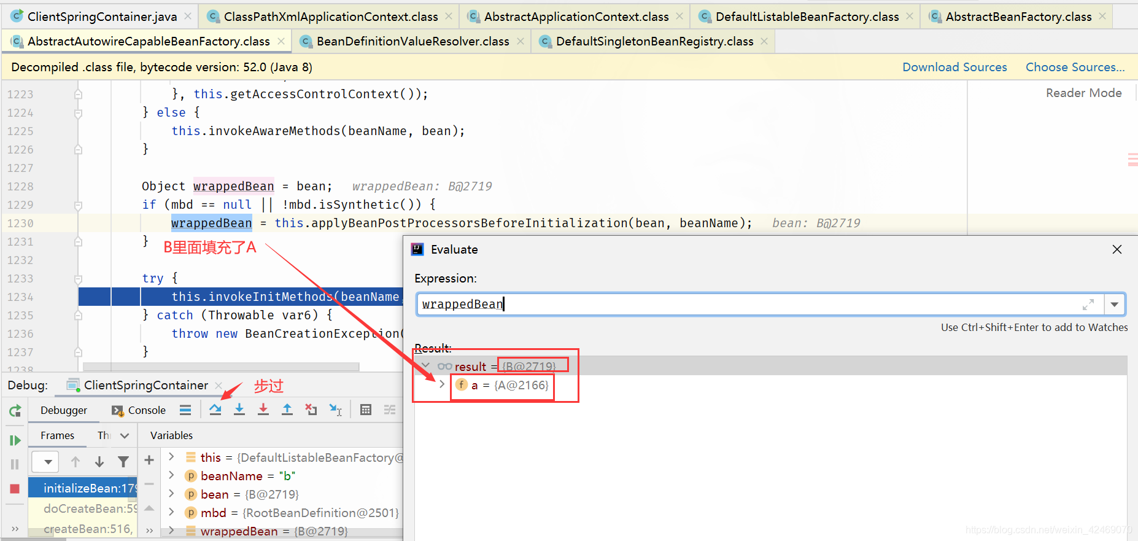The image size is (1138, 541).
Task: Show more debug actions chevrons in left strip
Action: click(x=15, y=529)
